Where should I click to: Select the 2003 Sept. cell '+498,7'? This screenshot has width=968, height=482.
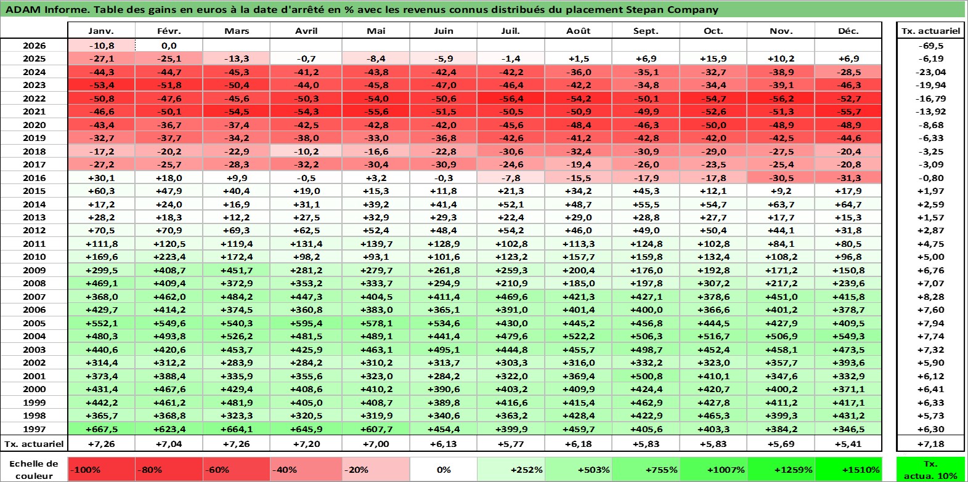coord(646,350)
